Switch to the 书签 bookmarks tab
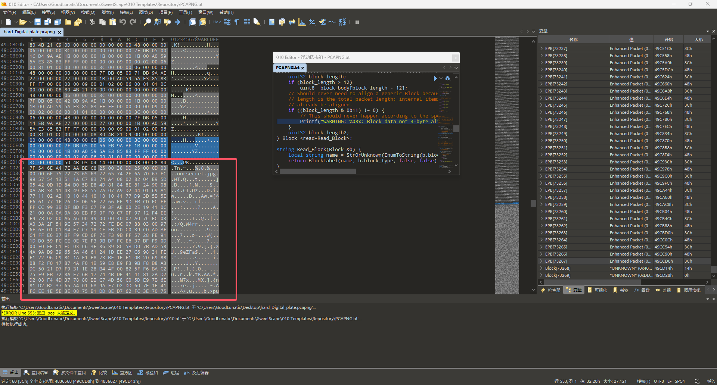This screenshot has width=717, height=385. [x=621, y=290]
